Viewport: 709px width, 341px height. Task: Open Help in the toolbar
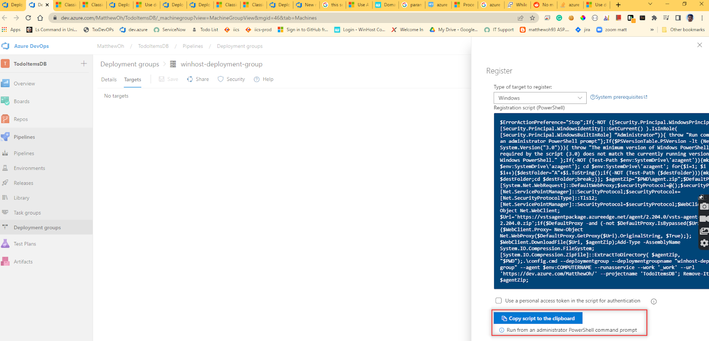(x=263, y=79)
